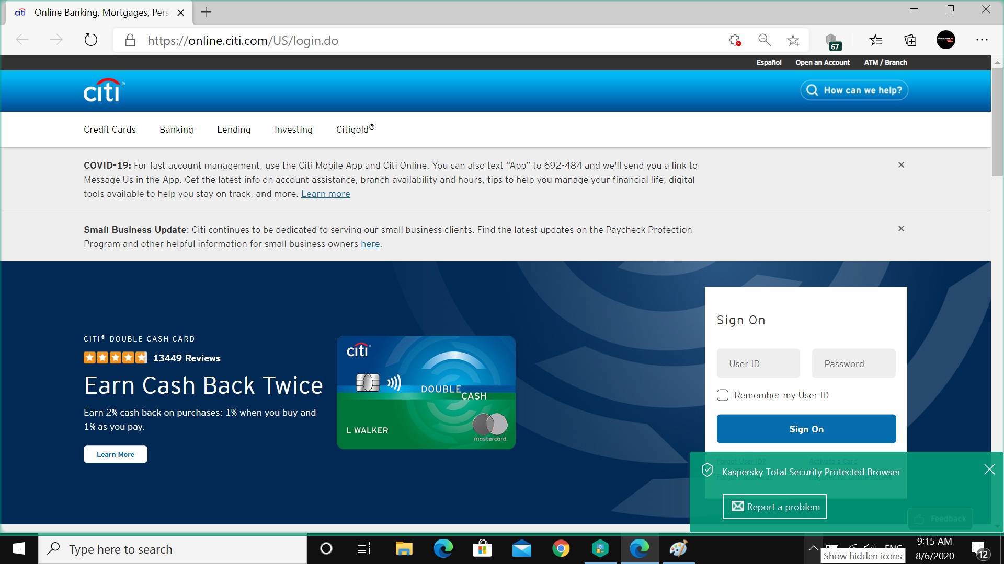Screen dimensions: 1004x564
Task: Click the Kaspersky Report a problem button
Action: [x=775, y=507]
